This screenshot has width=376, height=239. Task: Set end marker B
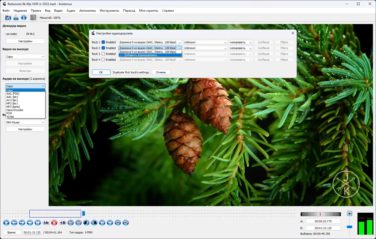tap(62, 223)
